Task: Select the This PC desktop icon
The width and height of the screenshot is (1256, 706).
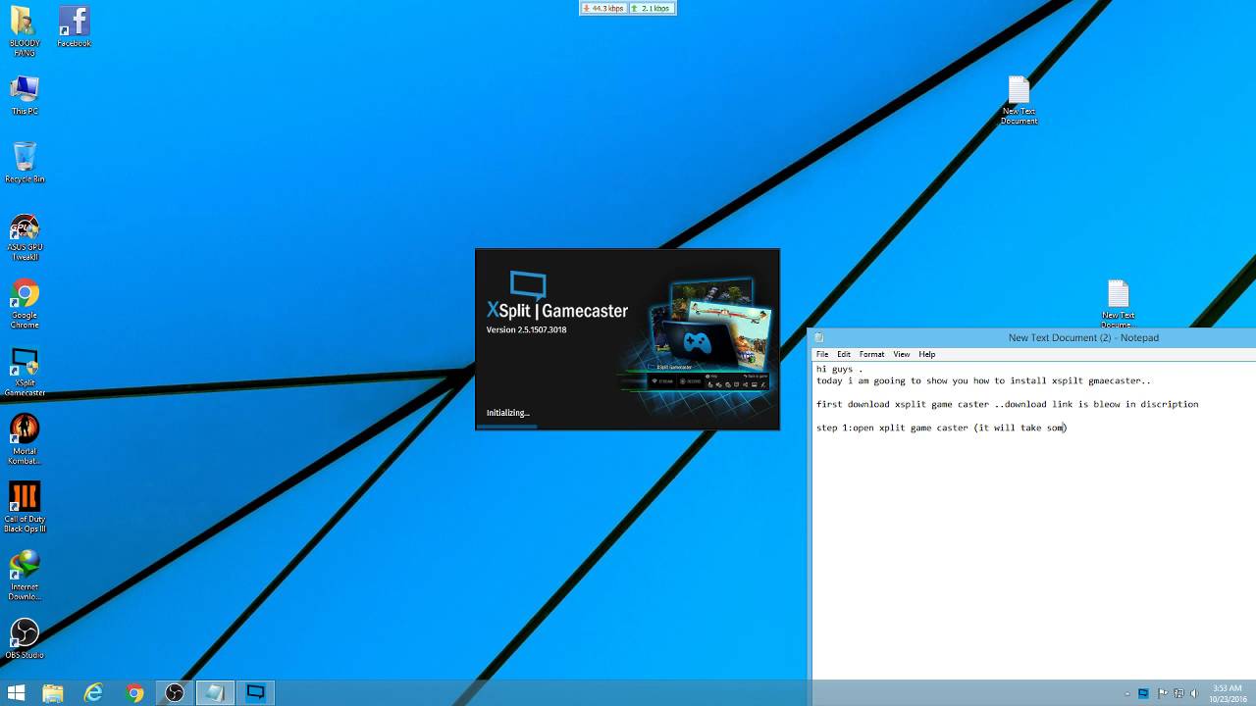Action: tap(24, 95)
